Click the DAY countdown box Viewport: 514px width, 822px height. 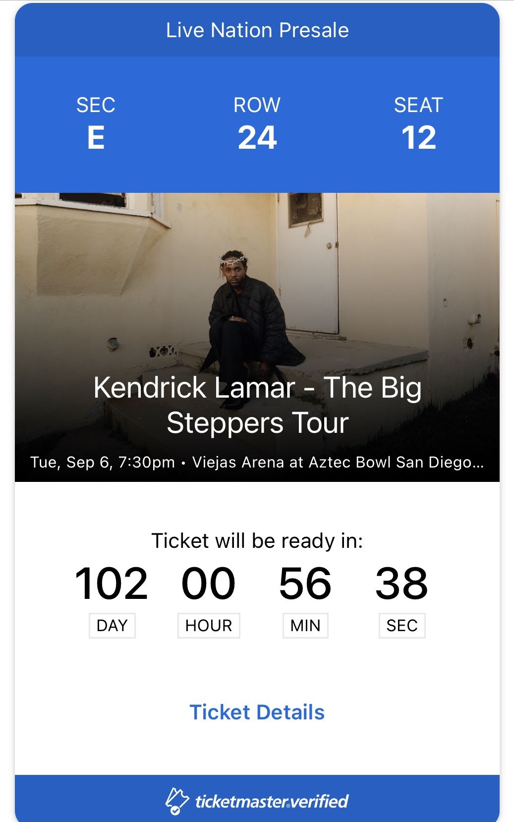tap(112, 625)
